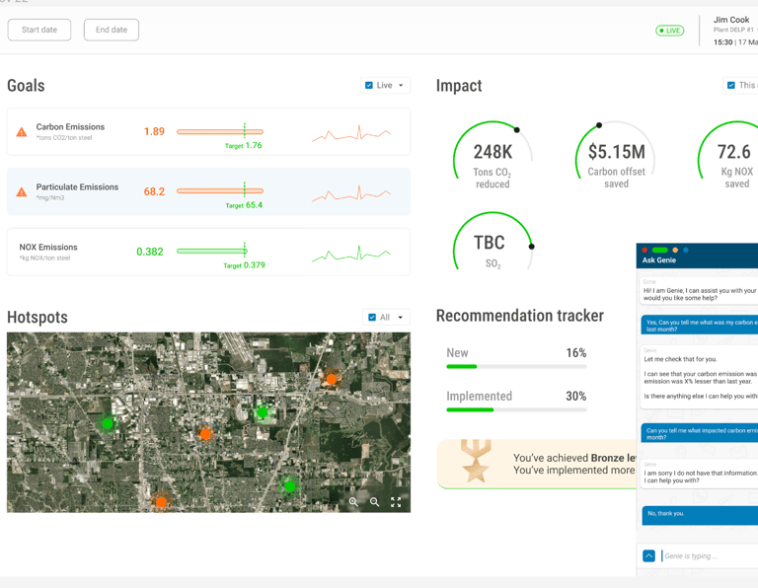Open the Live dropdown arrow in Goals
758x588 pixels.
(401, 86)
